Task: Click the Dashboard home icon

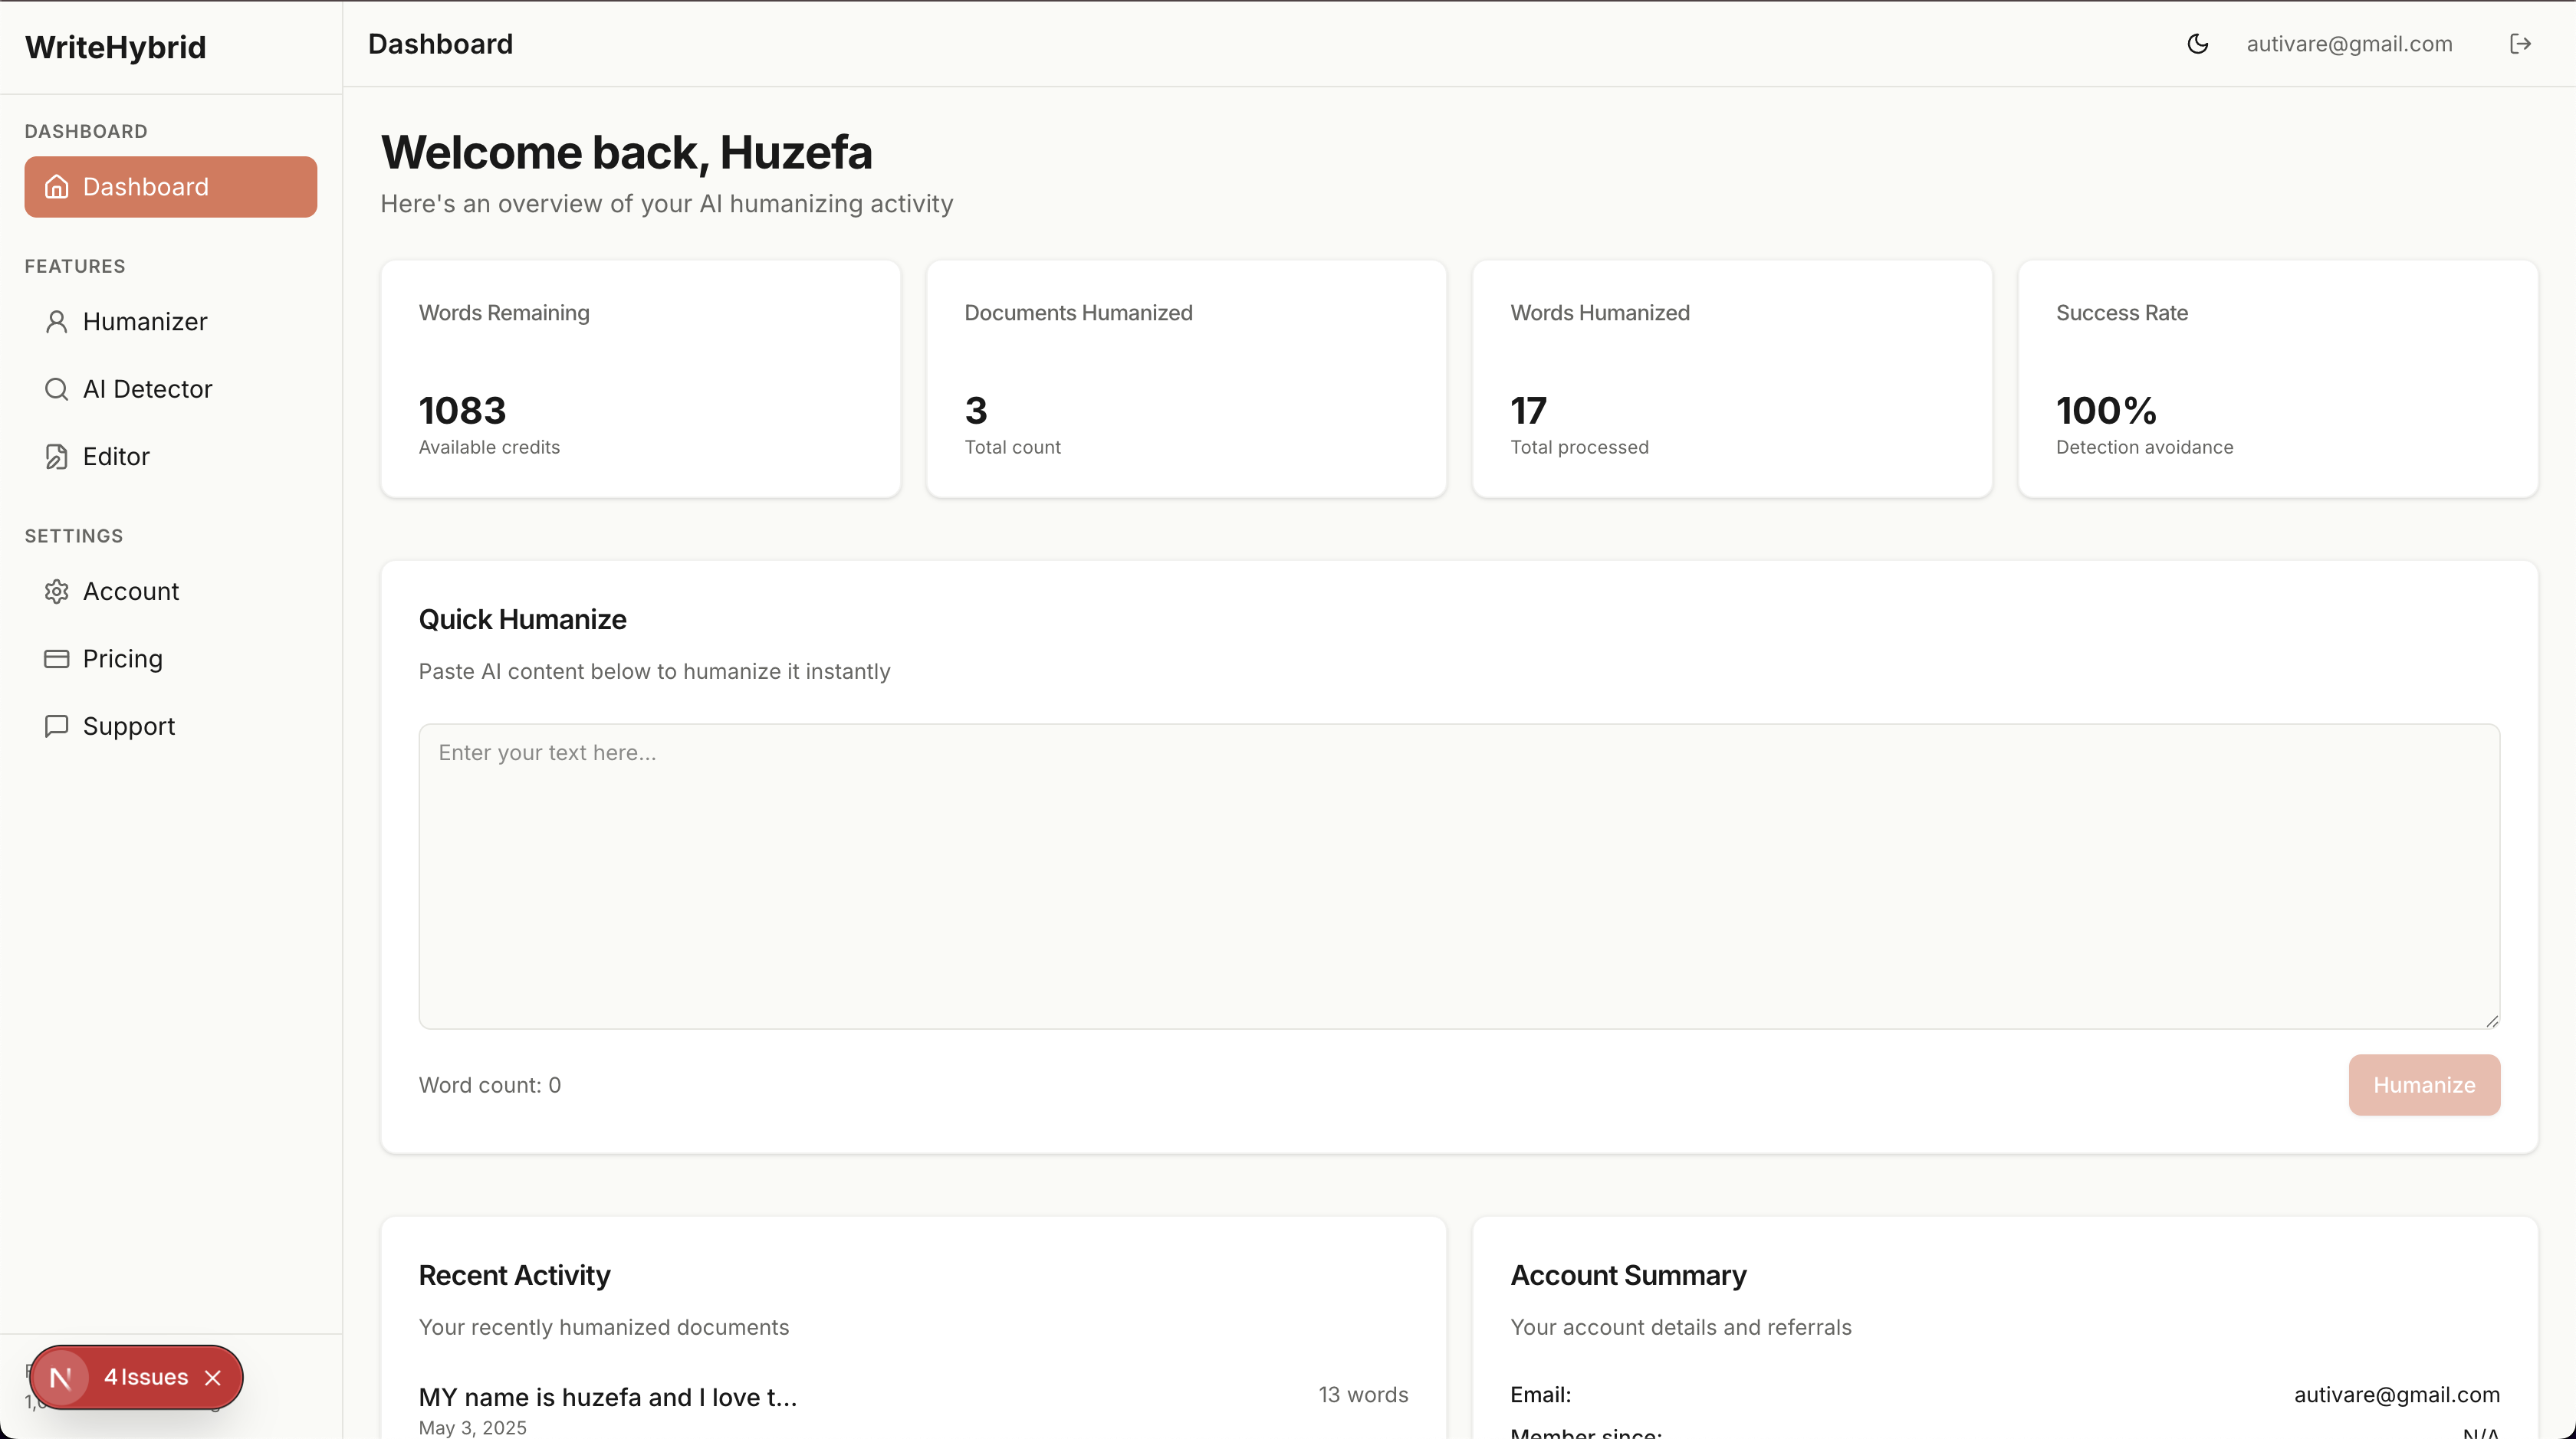Action: (57, 187)
